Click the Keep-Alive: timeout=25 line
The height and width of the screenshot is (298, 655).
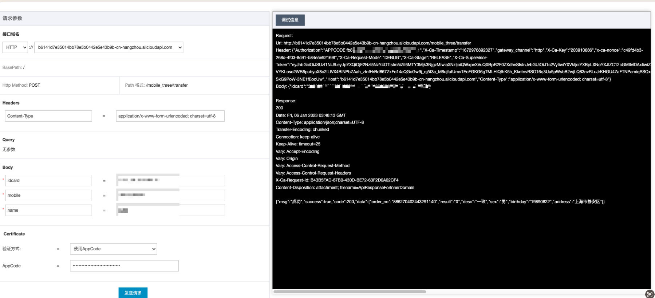298,144
